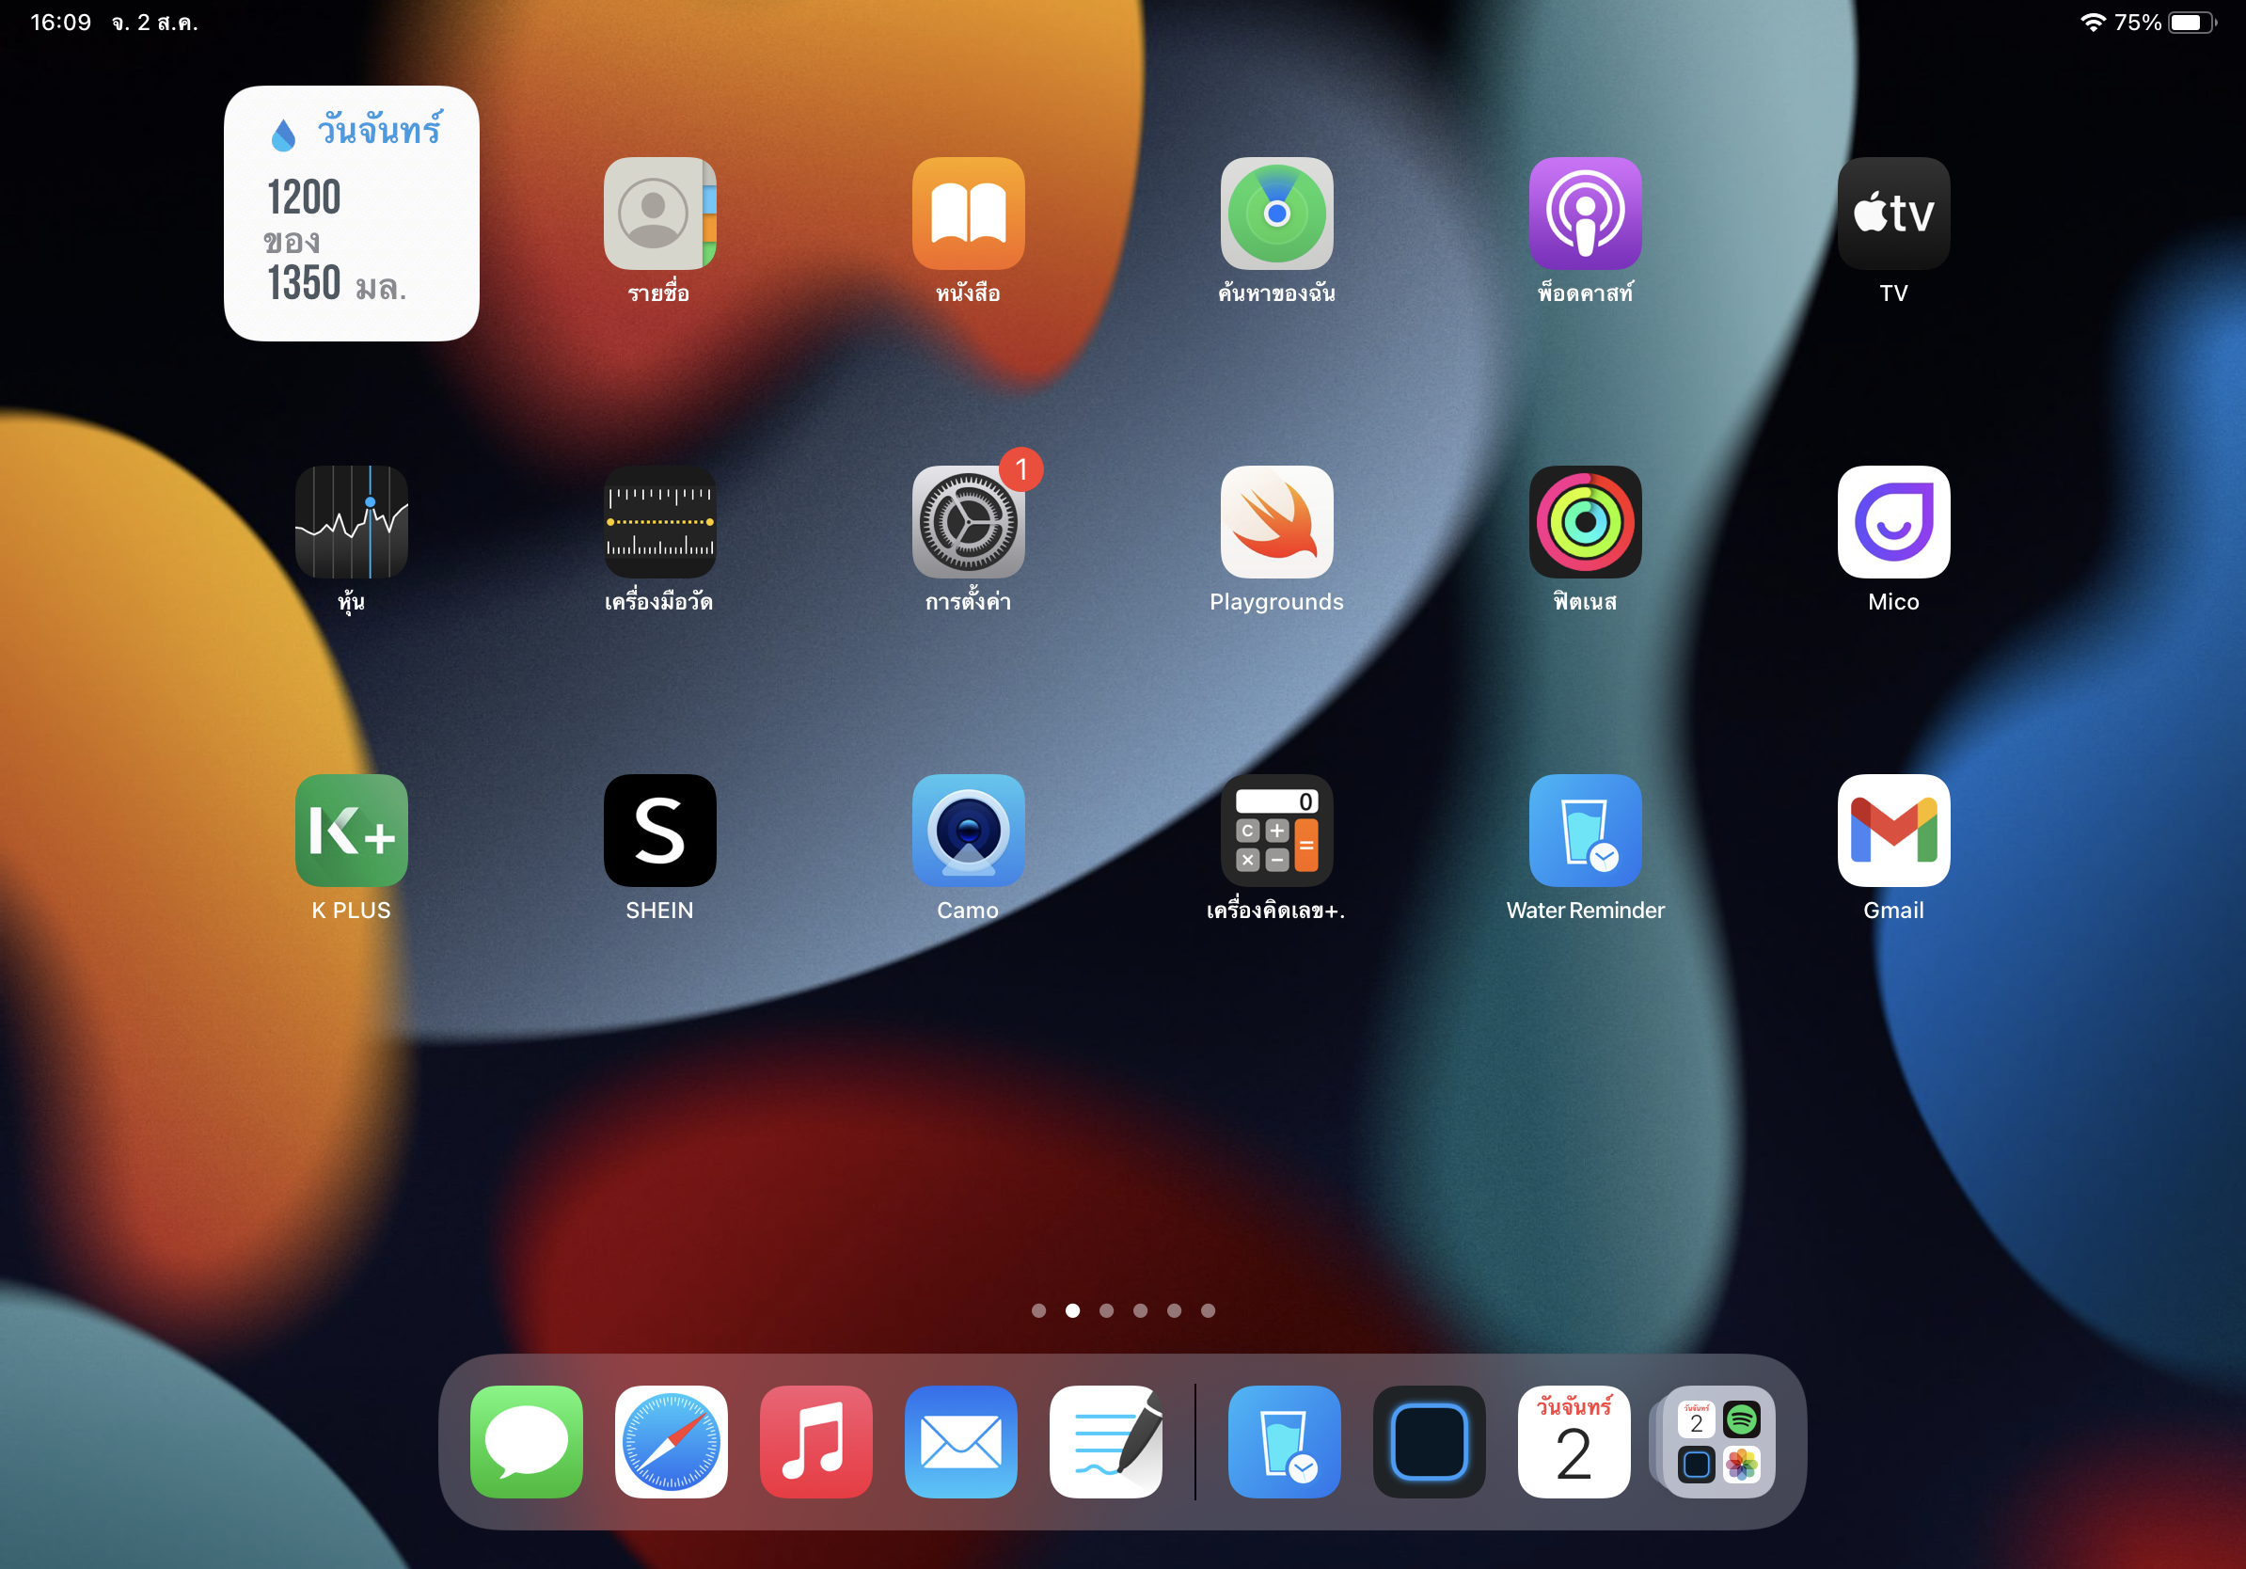Launch the K PLUS banking app
The width and height of the screenshot is (2246, 1569).
coord(351,830)
